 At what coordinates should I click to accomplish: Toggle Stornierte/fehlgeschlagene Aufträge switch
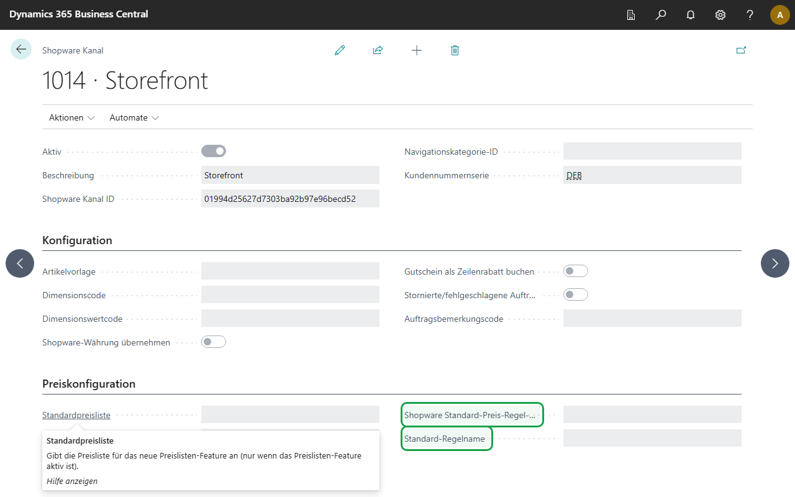[576, 294]
